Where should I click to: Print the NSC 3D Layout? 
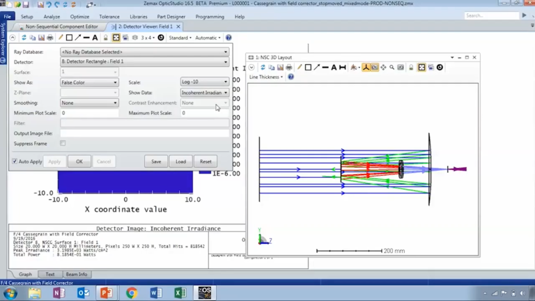(x=289, y=67)
